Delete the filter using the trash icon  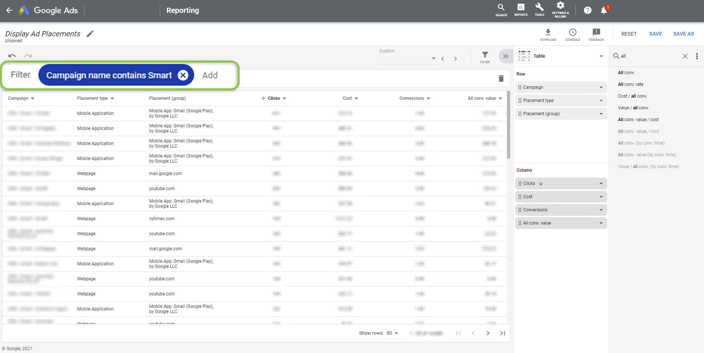click(501, 78)
